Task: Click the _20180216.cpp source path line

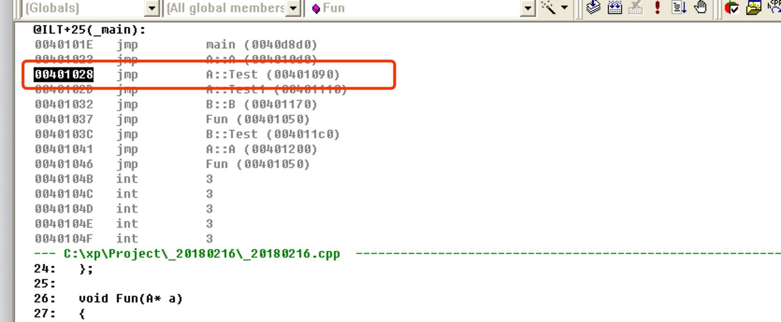Action: point(201,254)
